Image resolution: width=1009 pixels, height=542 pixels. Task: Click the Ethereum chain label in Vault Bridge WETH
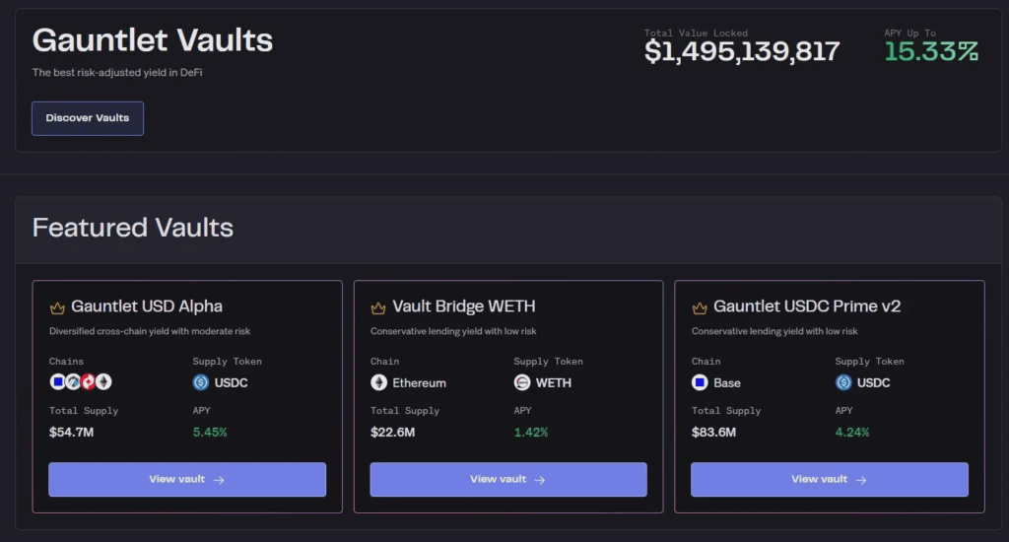pyautogui.click(x=419, y=383)
